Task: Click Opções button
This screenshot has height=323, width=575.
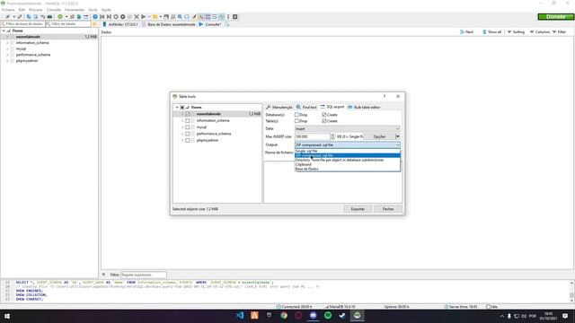Action: point(379,136)
